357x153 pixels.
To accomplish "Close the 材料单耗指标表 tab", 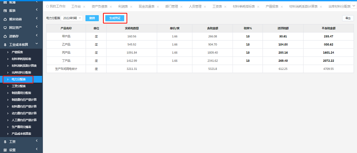I will coord(259,6).
